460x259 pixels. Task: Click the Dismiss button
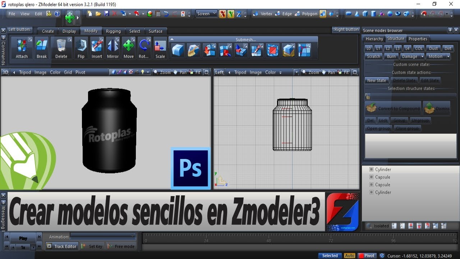pos(436,108)
